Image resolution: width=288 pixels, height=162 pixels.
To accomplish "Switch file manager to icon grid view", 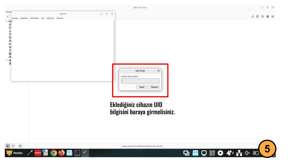I will click(x=268, y=16).
